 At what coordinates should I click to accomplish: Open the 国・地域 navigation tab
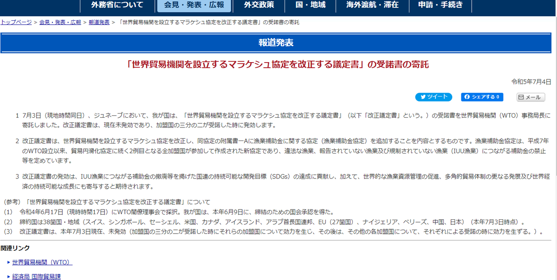(x=311, y=5)
